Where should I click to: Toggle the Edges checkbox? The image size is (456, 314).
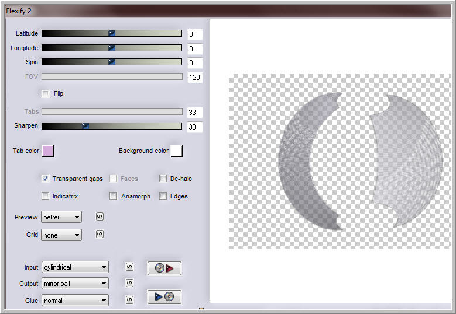click(x=163, y=196)
